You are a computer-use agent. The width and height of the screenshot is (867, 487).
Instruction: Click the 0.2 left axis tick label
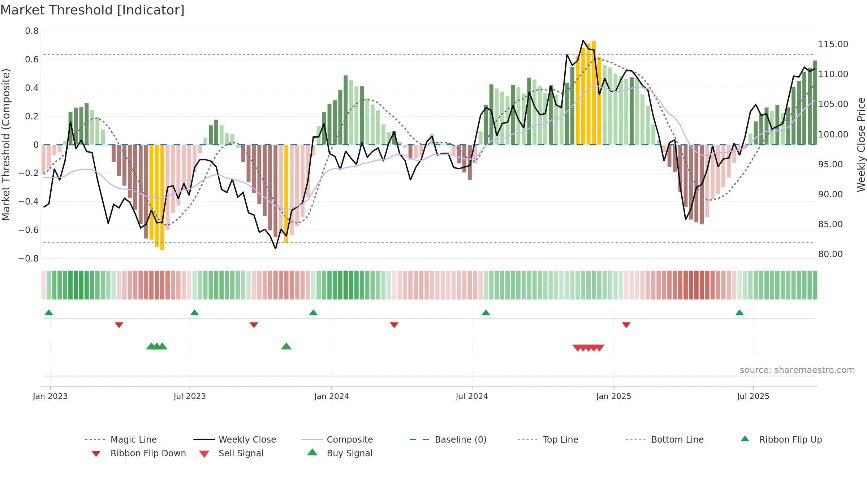[32, 117]
